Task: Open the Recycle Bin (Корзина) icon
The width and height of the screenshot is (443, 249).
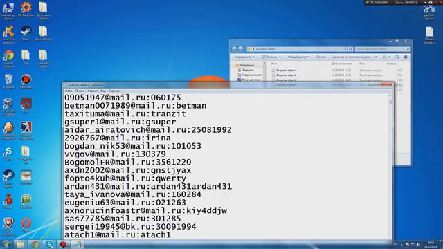Action: coord(8,82)
